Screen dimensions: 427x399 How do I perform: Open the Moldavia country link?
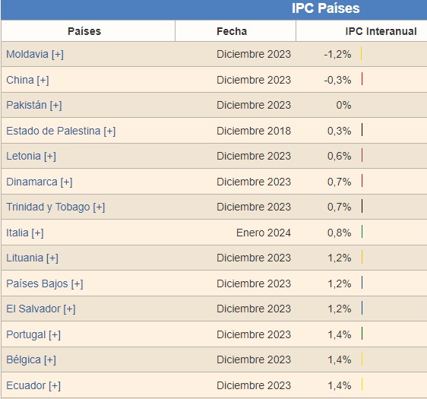click(x=27, y=54)
